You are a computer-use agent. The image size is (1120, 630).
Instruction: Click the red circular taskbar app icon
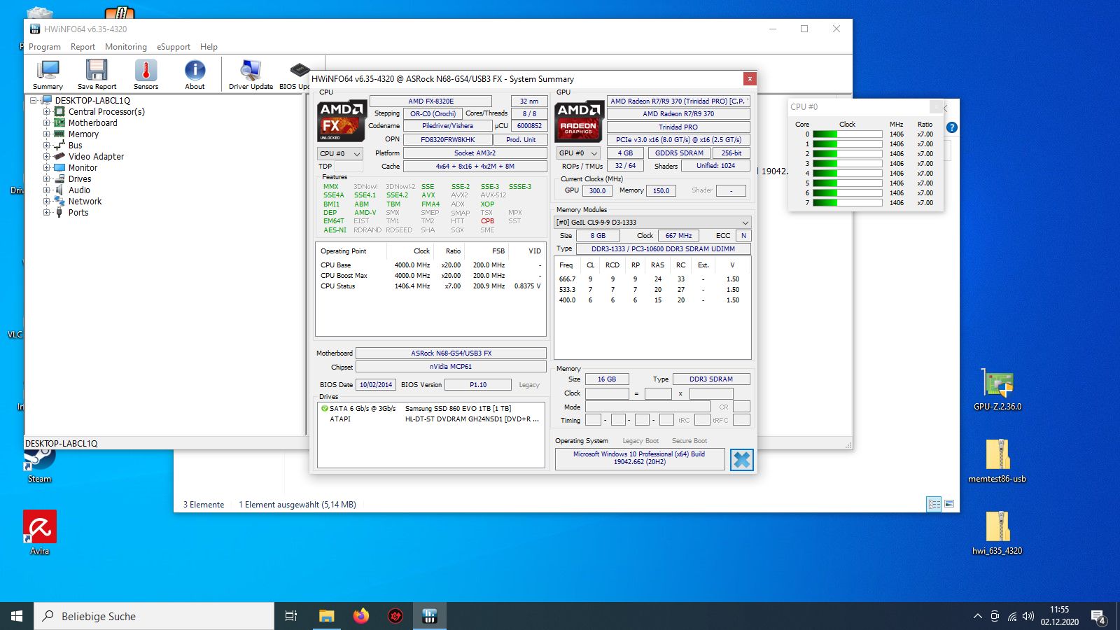point(395,616)
